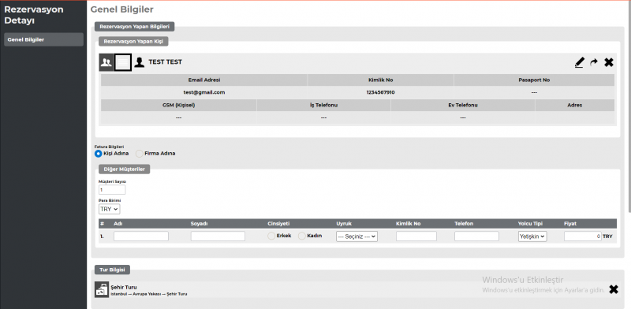Click the pencil edit icon for TEST TEST
Image resolution: width=631 pixels, height=309 pixels.
(x=579, y=62)
